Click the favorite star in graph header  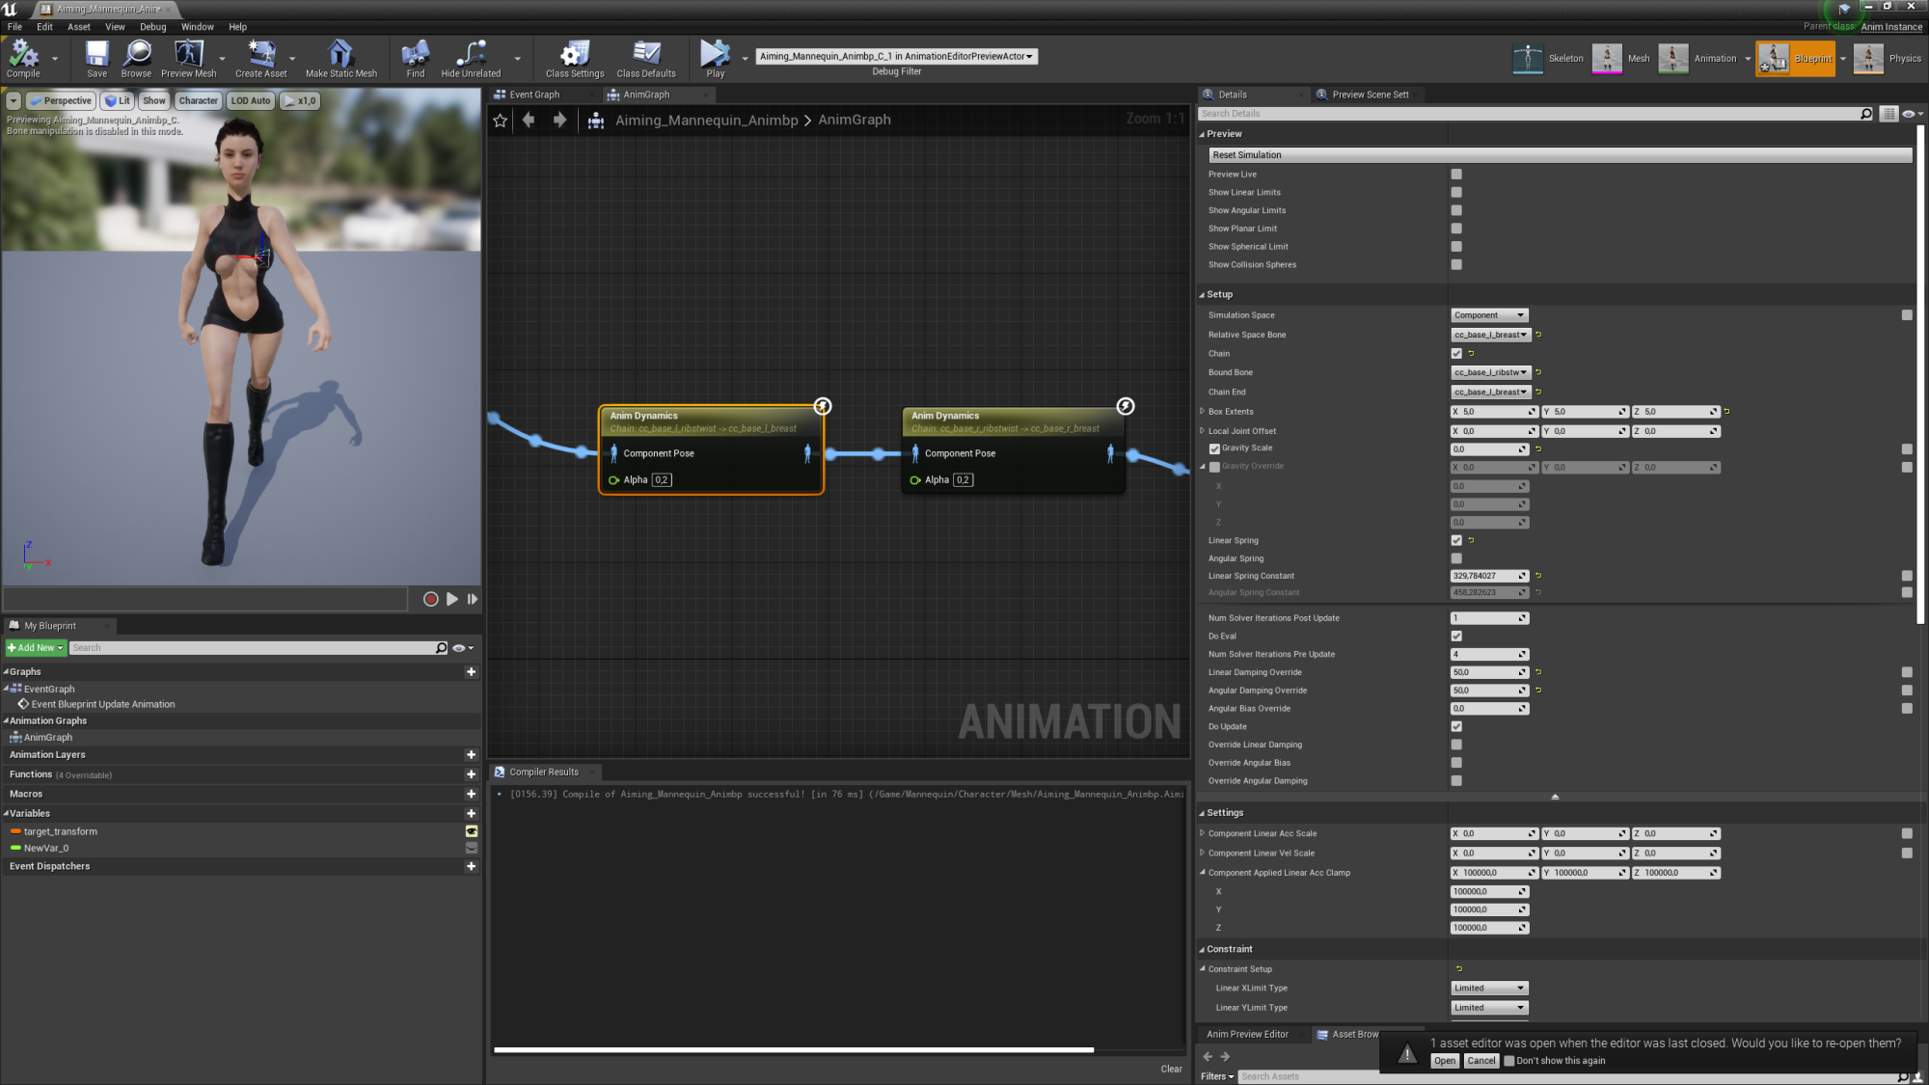click(500, 121)
